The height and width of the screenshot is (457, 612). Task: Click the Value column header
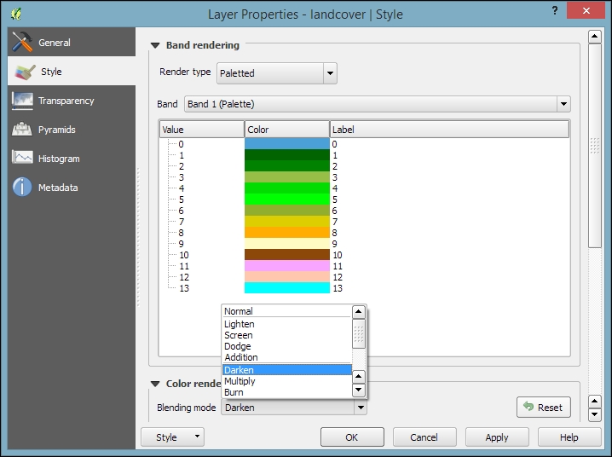click(x=202, y=130)
